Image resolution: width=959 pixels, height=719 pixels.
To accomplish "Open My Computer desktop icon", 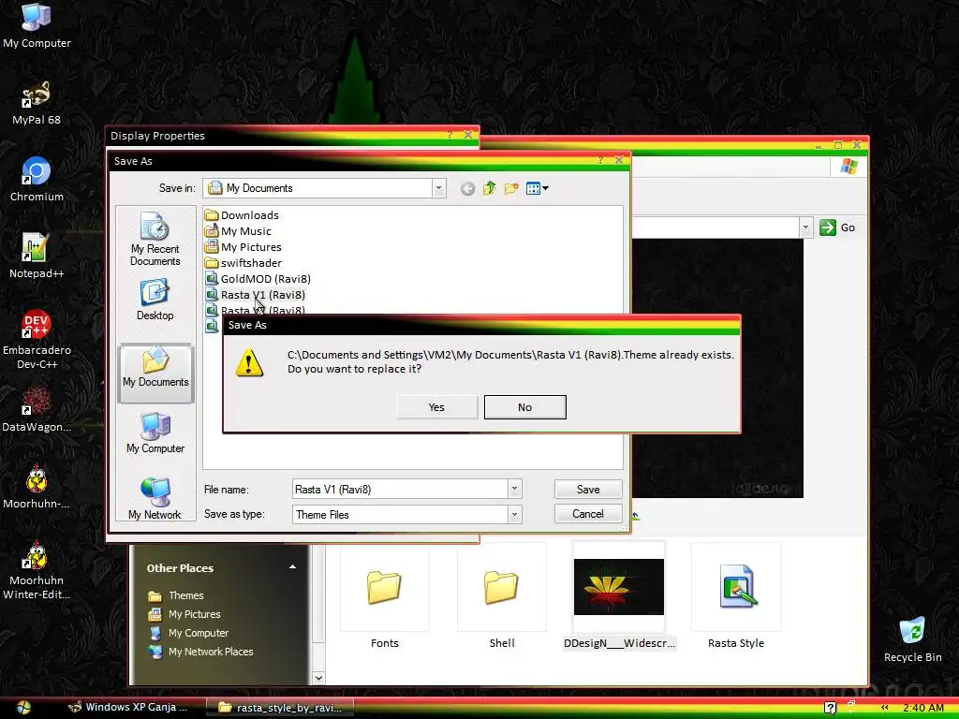I will (37, 25).
